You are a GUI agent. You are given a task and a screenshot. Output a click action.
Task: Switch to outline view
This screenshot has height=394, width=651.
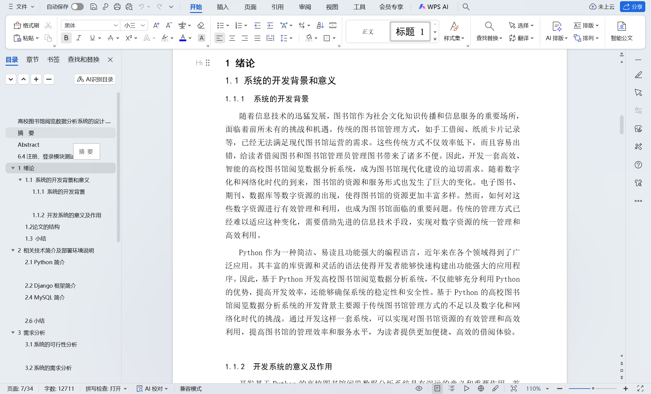451,389
